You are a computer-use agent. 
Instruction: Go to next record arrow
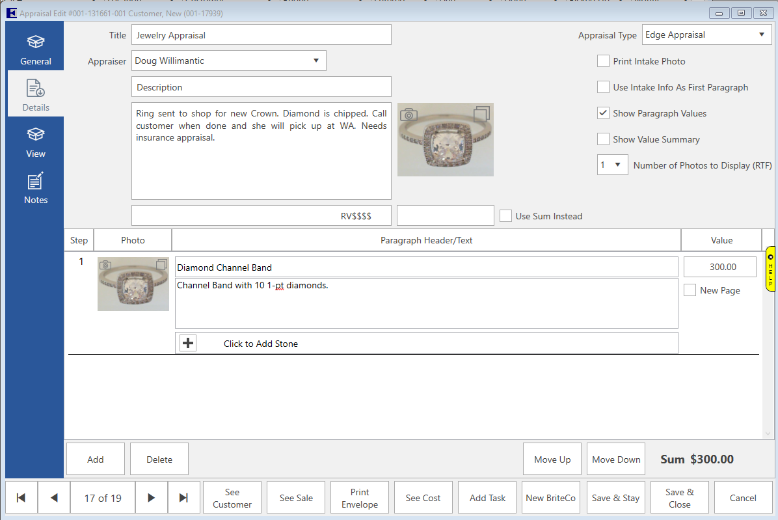tap(152, 498)
